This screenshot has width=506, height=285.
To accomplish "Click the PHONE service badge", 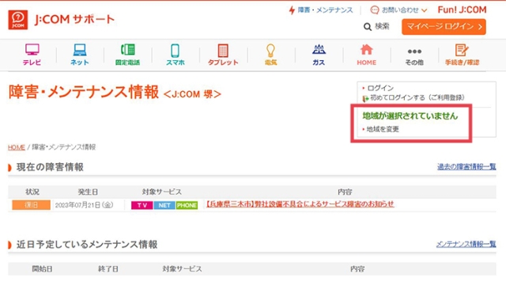I will 187,205.
